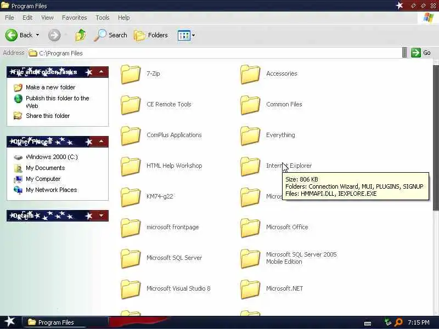Click Publish this folder to the Web

point(58,102)
